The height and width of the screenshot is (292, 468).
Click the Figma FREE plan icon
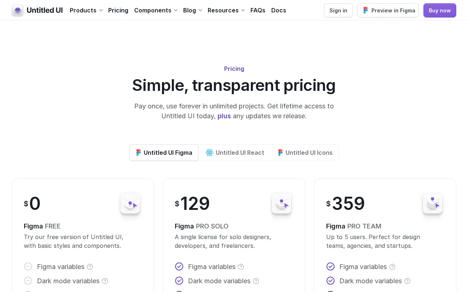130,204
